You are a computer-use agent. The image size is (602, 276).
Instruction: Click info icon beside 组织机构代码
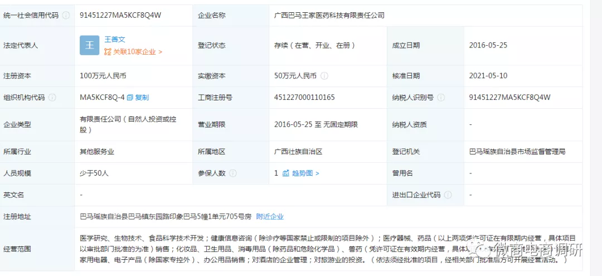[52, 98]
